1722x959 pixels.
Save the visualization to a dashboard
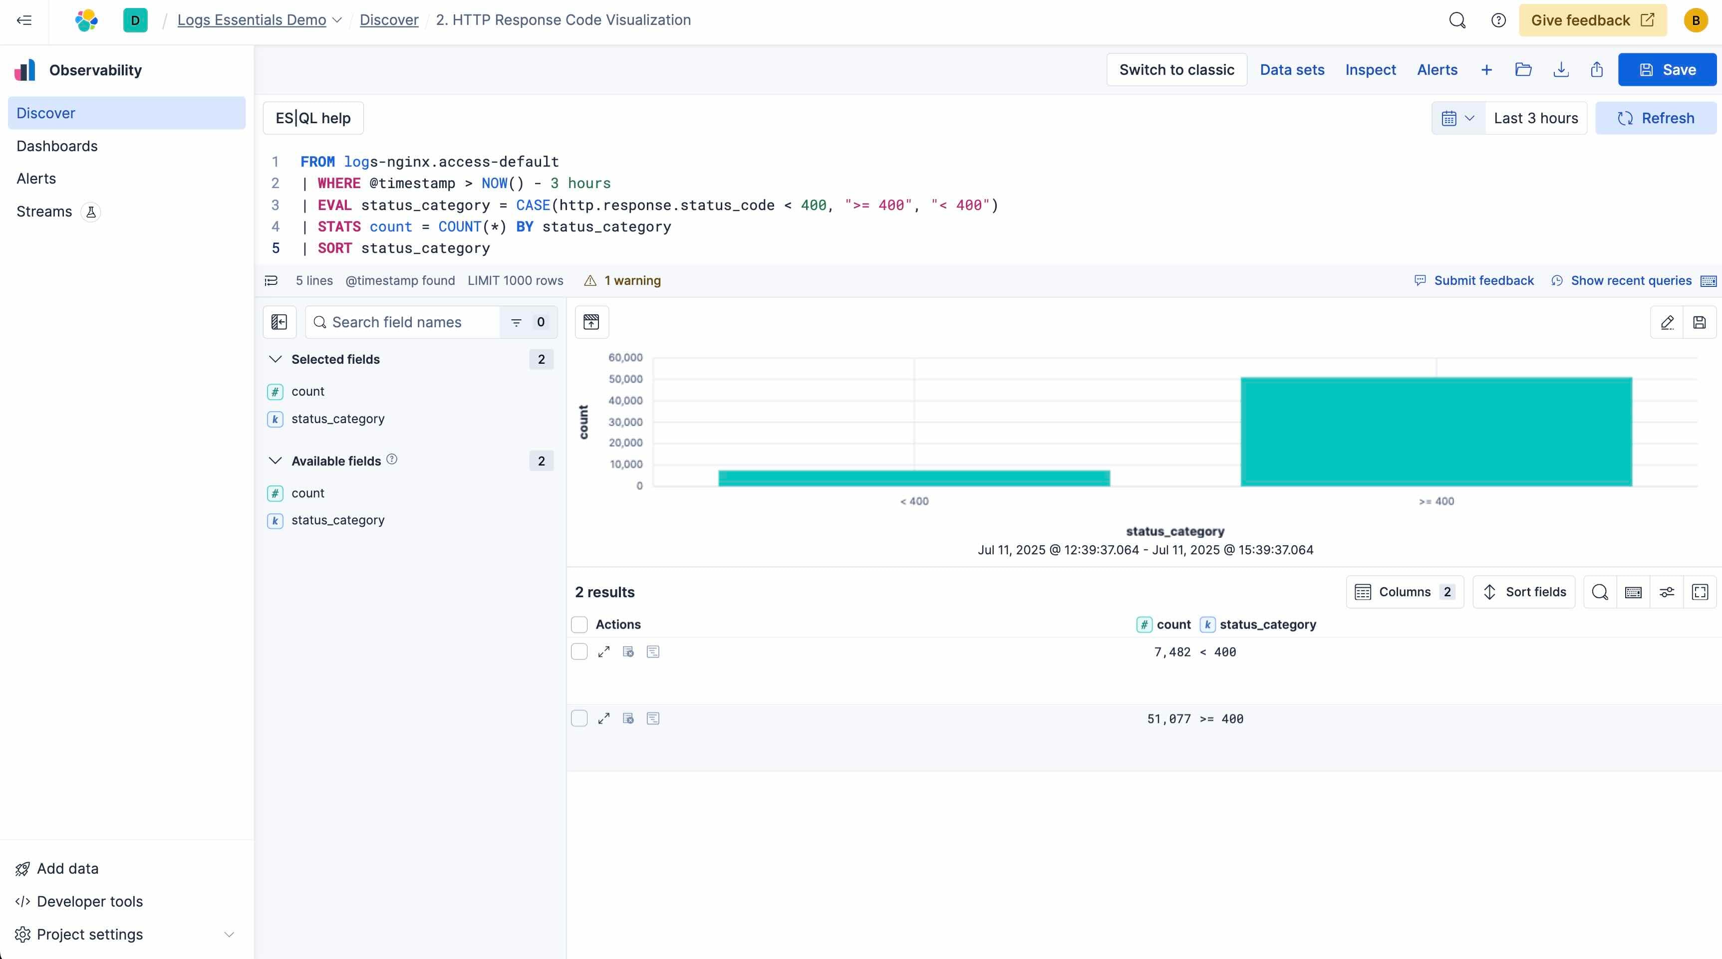point(1700,322)
